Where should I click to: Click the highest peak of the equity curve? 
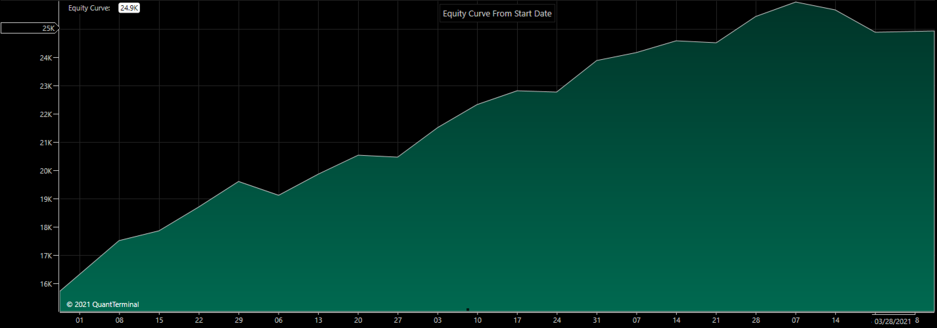[795, 3]
